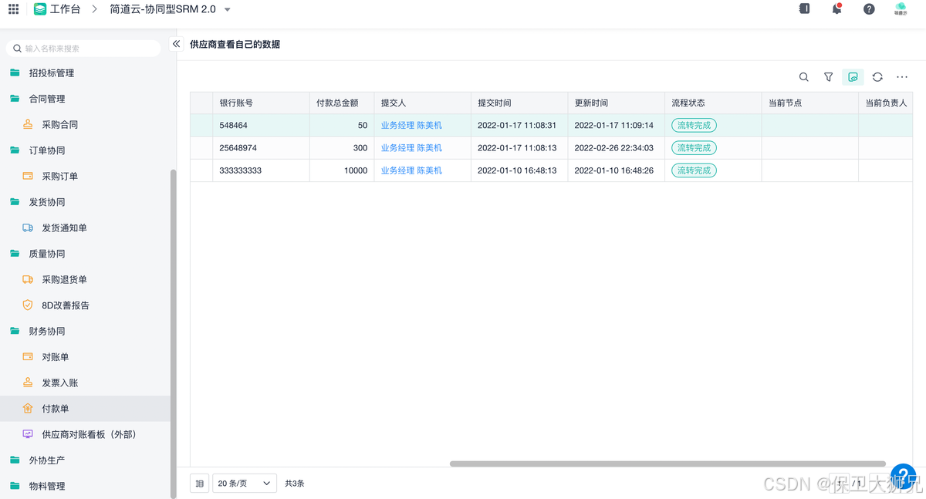Click submitter link in row 548464
This screenshot has height=499, width=926.
(411, 125)
